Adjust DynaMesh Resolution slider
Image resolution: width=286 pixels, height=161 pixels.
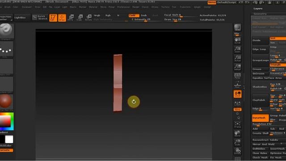pos(269,124)
